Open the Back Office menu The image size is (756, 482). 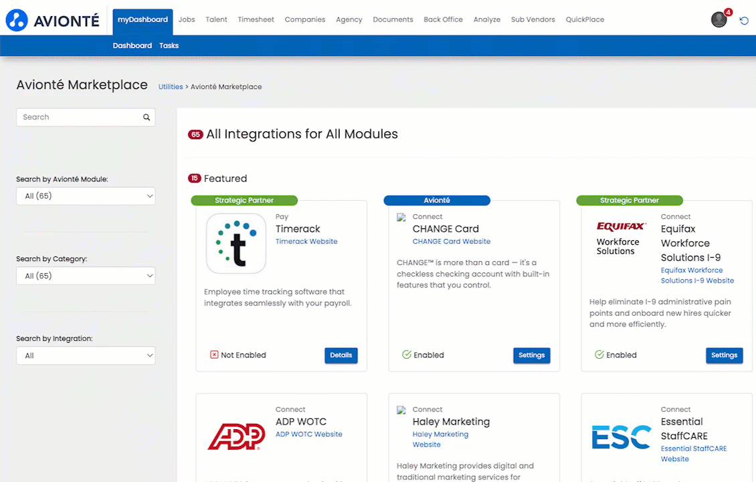443,20
